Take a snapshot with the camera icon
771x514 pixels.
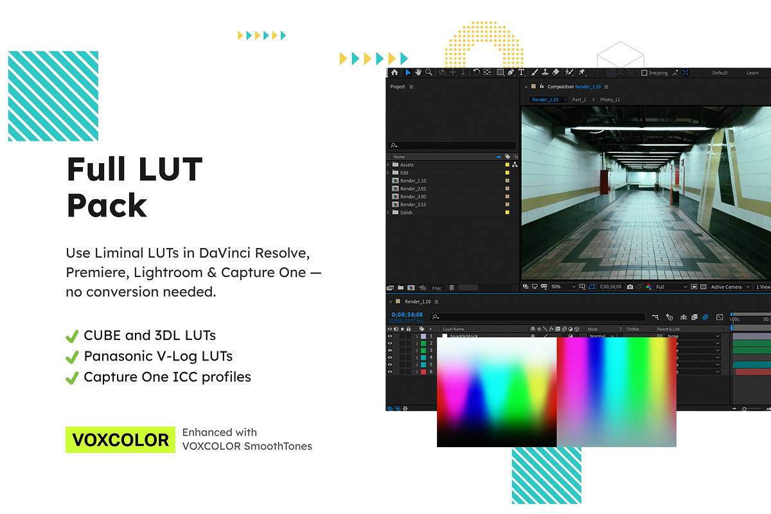pyautogui.click(x=630, y=287)
